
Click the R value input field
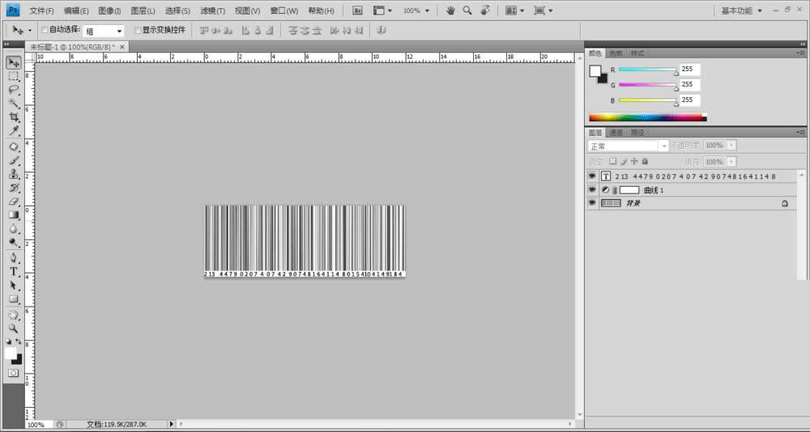689,69
